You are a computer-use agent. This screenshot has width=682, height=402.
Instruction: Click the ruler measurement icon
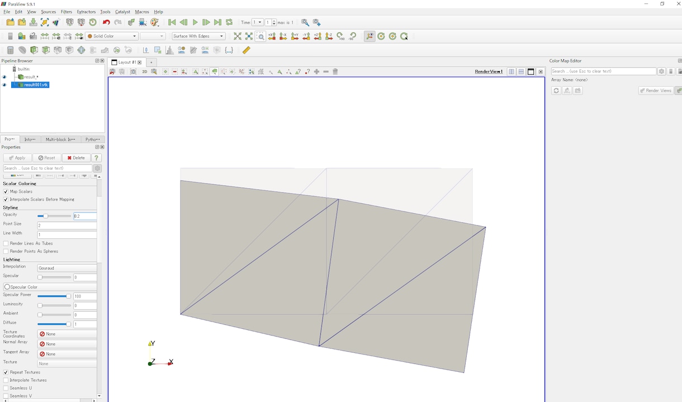[x=246, y=50]
